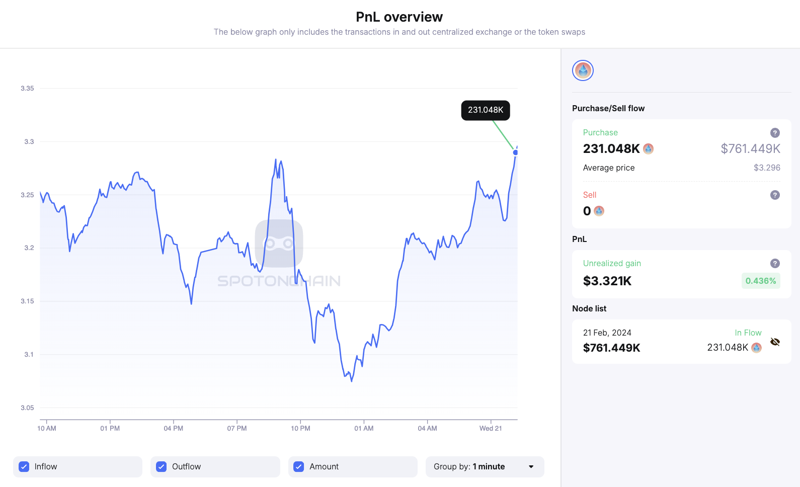This screenshot has width=800, height=487.
Task: Click the Spotonchain watermark logo on the chart
Action: pos(279,243)
